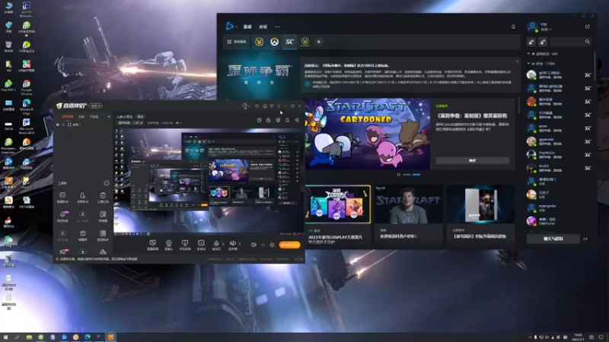Screen dimensions: 609x342
Task: Click the toolbox download-circle tool icon in second row
Action: [x=82, y=216]
